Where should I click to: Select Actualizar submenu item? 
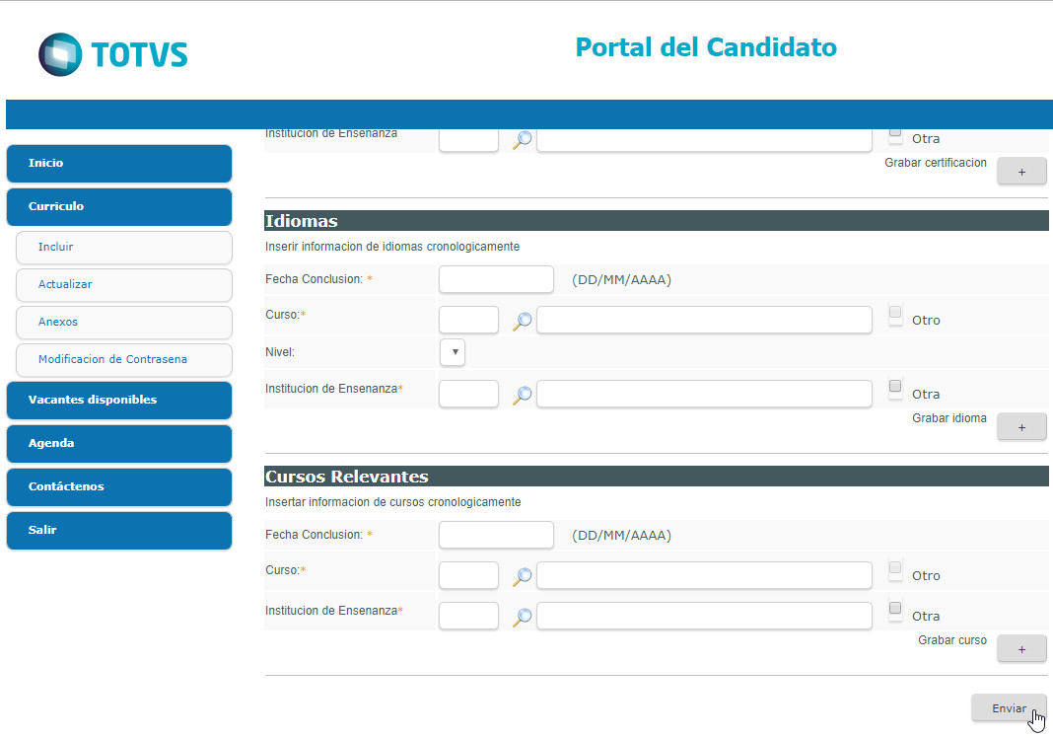124,285
